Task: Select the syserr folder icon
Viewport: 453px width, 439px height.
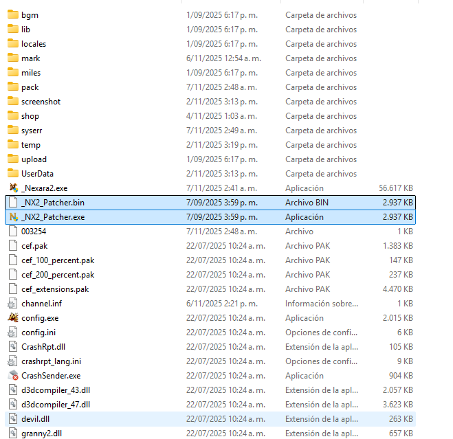Action: (x=12, y=131)
